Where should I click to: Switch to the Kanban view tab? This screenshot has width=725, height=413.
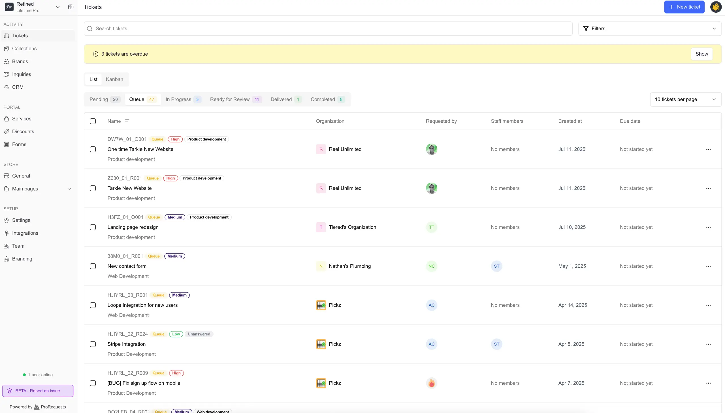[114, 79]
